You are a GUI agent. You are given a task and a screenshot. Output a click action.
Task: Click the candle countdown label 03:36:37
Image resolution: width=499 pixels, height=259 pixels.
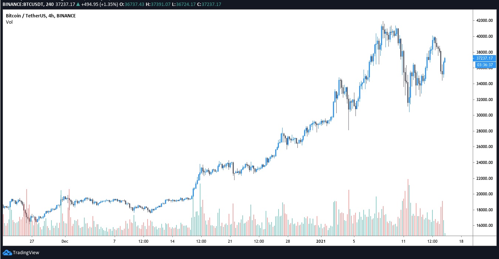pos(485,65)
